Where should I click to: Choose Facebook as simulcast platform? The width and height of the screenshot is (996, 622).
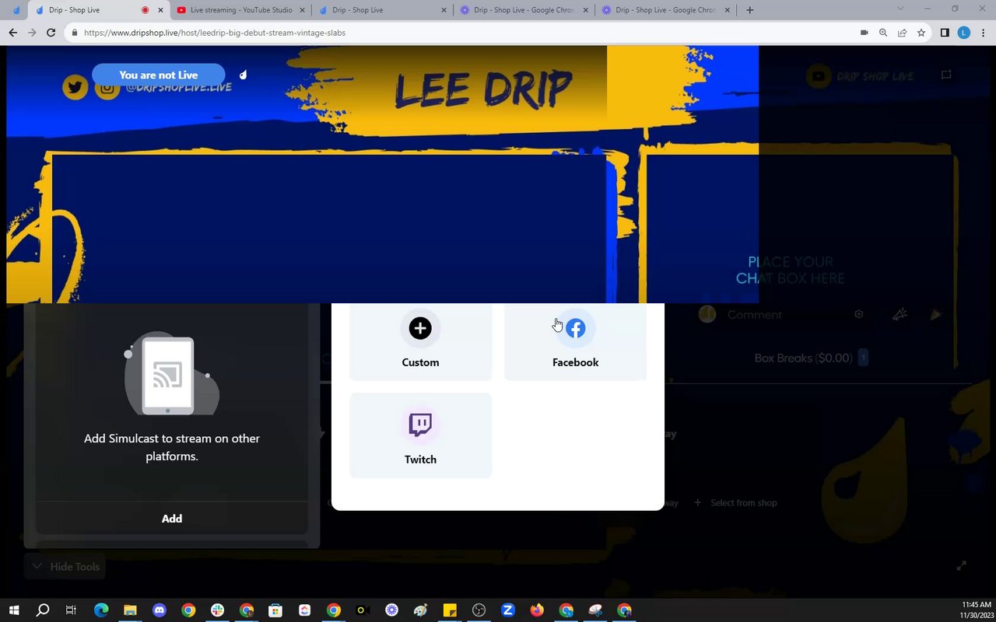[x=575, y=341]
